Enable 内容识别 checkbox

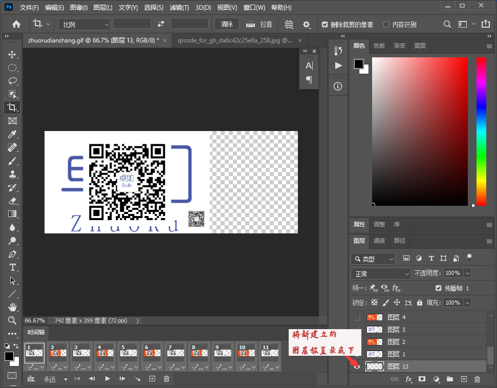click(386, 25)
